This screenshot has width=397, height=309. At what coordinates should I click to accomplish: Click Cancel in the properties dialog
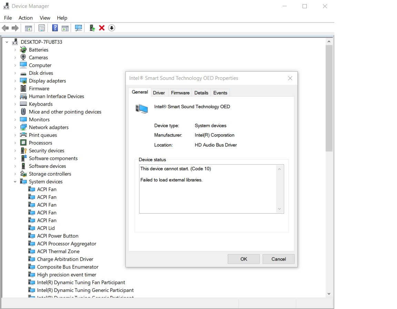point(278,259)
